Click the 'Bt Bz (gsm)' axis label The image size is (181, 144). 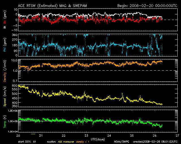(5, 19)
